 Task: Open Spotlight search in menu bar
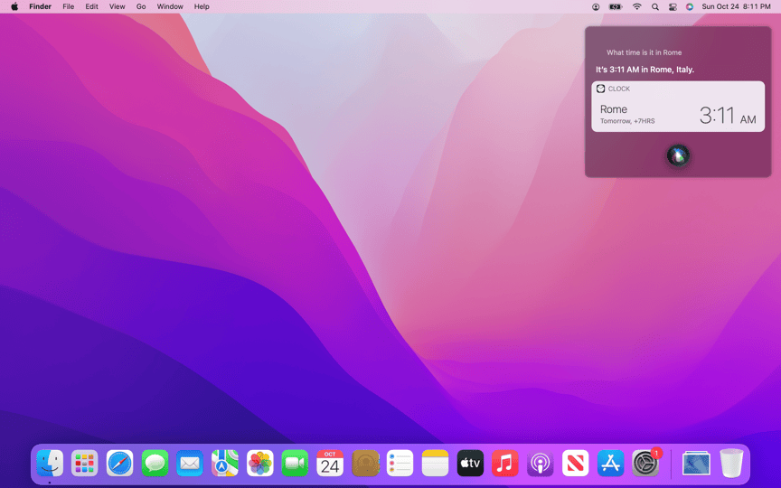[655, 7]
